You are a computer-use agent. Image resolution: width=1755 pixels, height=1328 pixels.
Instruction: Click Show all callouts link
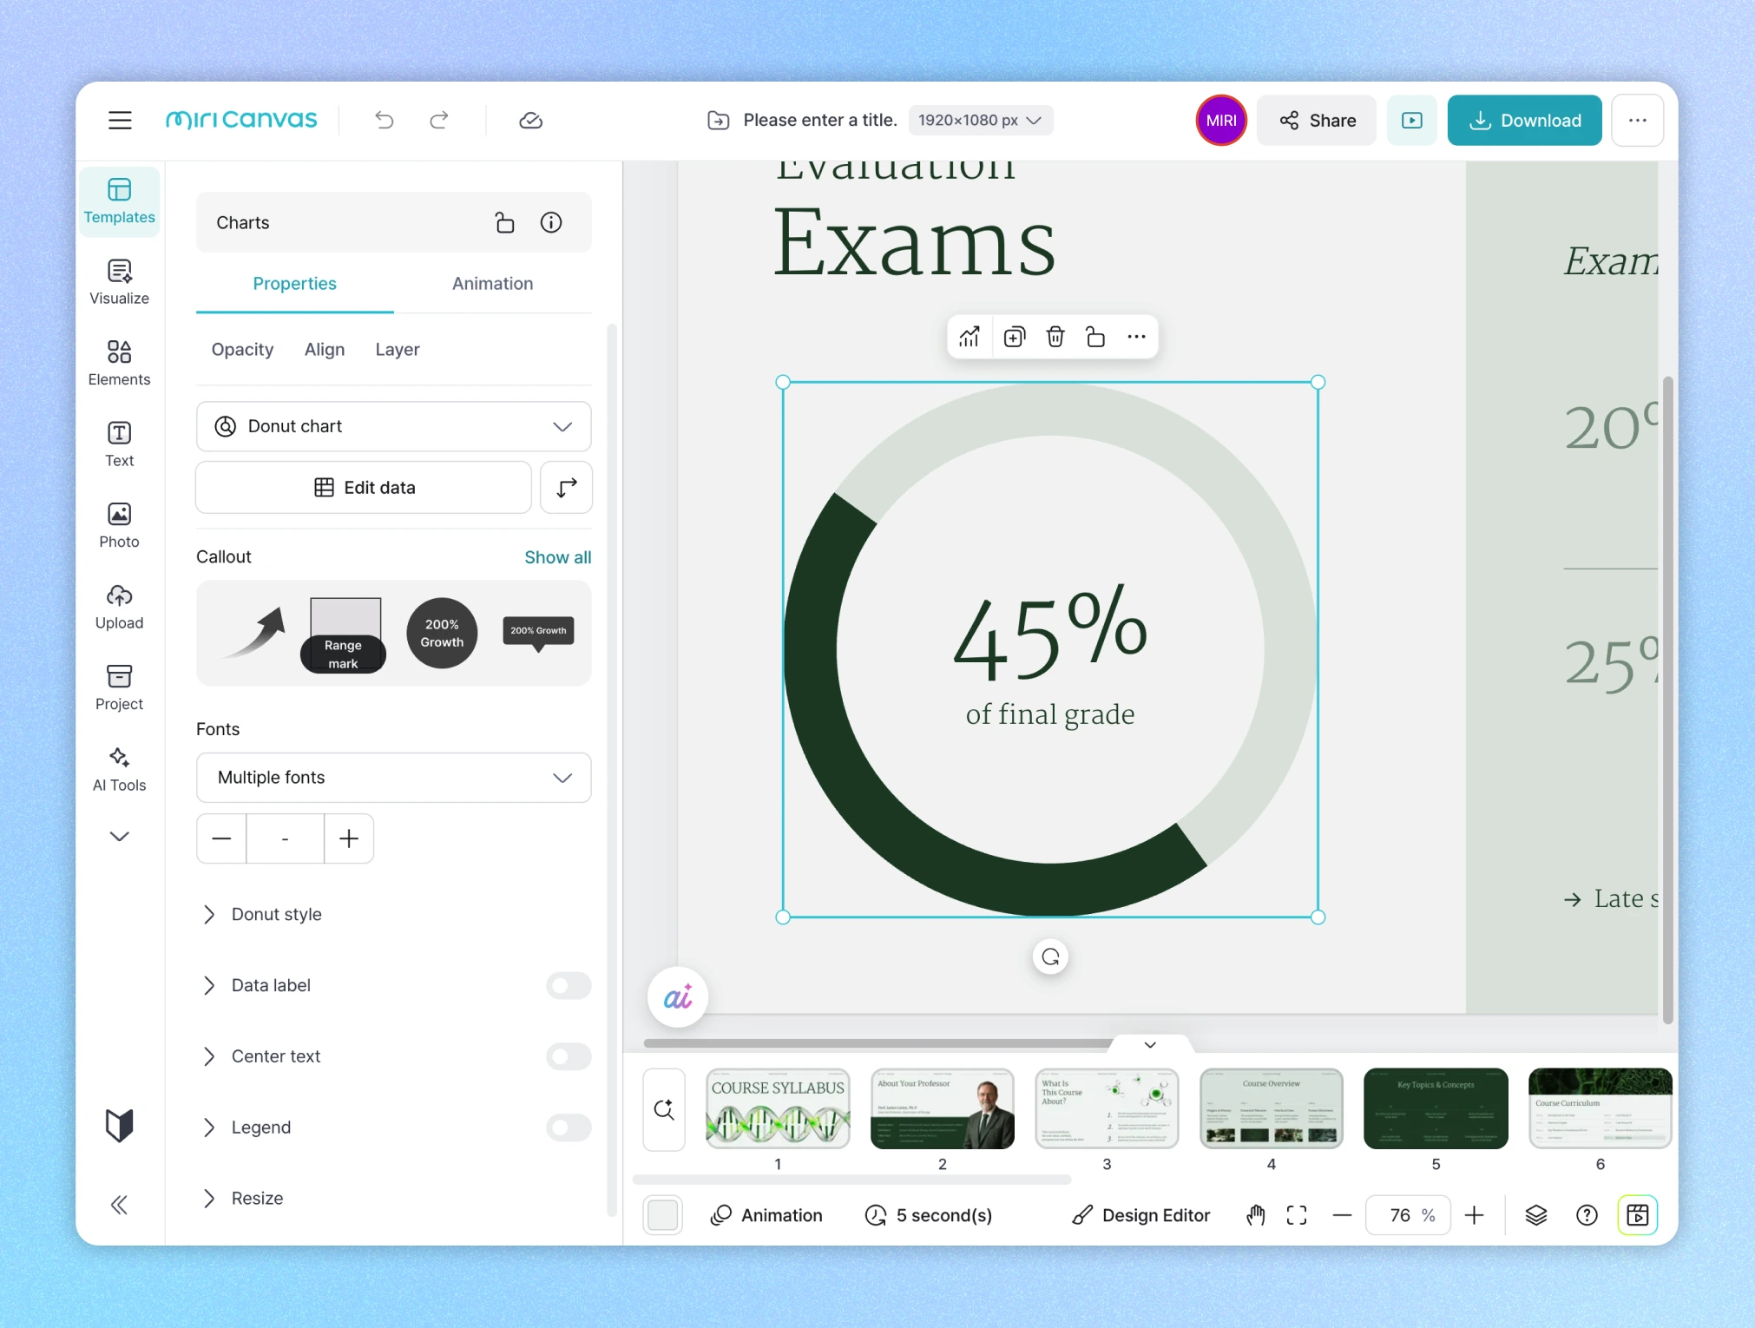557,557
